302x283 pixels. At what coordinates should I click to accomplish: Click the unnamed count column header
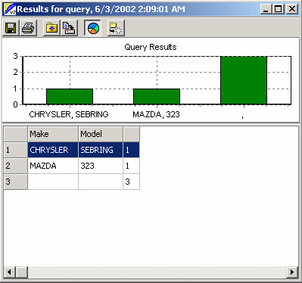click(131, 134)
